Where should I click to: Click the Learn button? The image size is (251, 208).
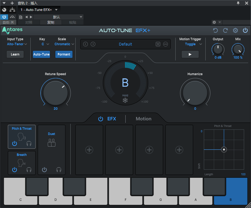pyautogui.click(x=15, y=55)
